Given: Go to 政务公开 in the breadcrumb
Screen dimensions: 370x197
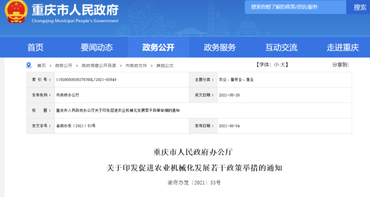Looking at the screenshot, I should click(64, 65).
